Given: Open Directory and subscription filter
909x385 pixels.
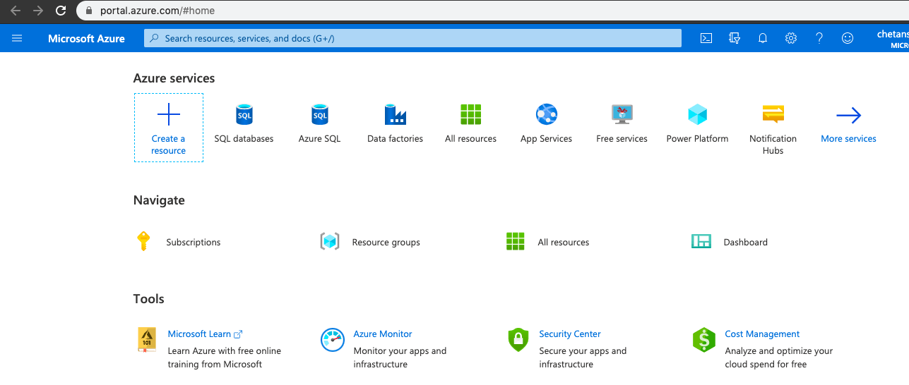Looking at the screenshot, I should tap(735, 38).
